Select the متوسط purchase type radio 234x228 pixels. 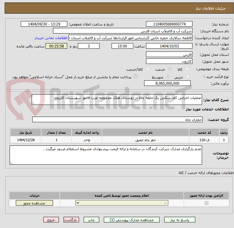(x=168, y=77)
